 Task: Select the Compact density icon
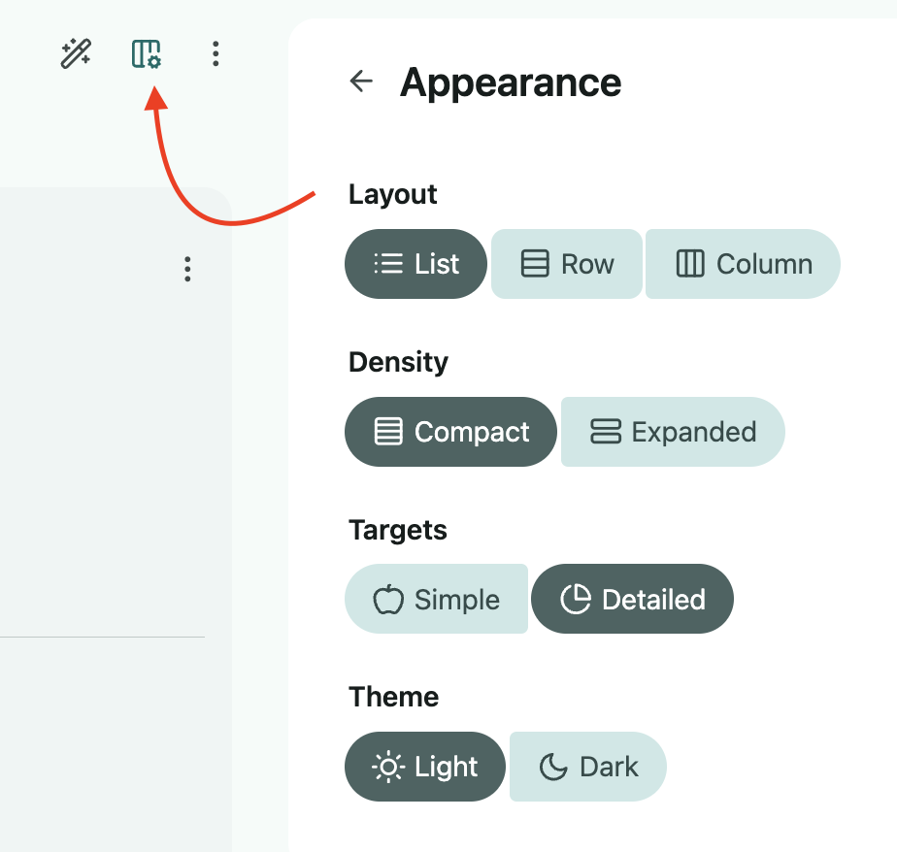pos(388,432)
